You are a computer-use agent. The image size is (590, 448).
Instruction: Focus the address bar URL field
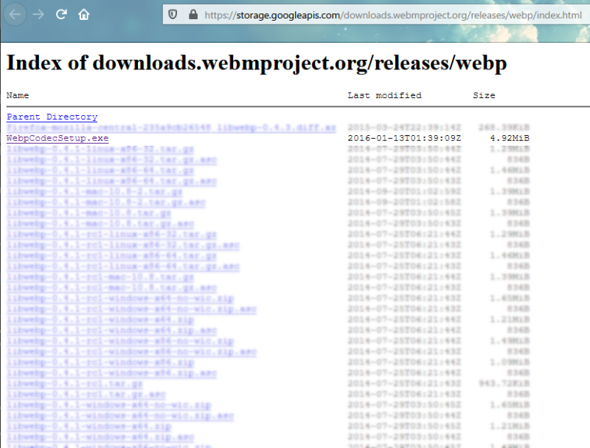point(383,14)
